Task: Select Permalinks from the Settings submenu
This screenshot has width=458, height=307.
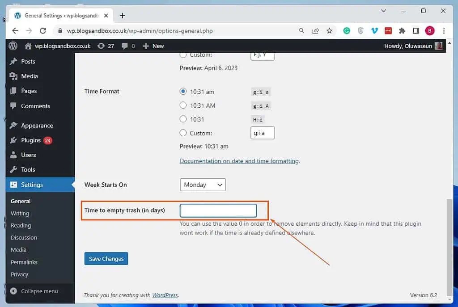Action: [x=24, y=262]
